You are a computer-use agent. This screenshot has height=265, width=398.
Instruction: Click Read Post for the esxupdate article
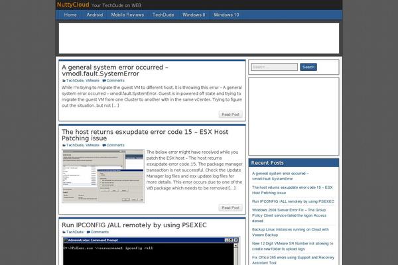pos(230,207)
